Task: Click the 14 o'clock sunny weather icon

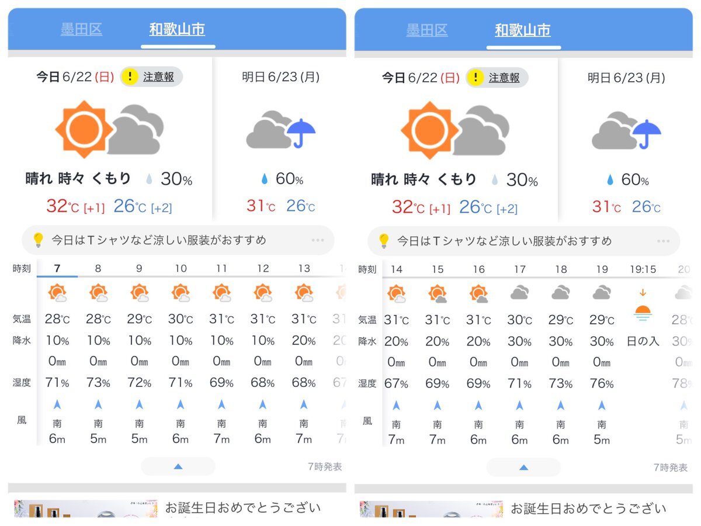Action: point(397,294)
